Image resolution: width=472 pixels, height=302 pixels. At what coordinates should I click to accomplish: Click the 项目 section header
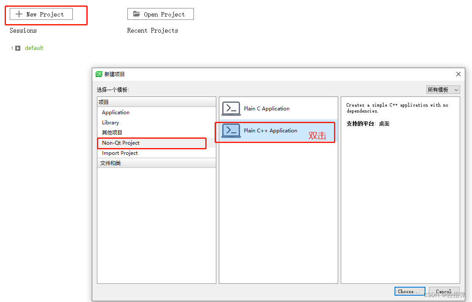[157, 102]
